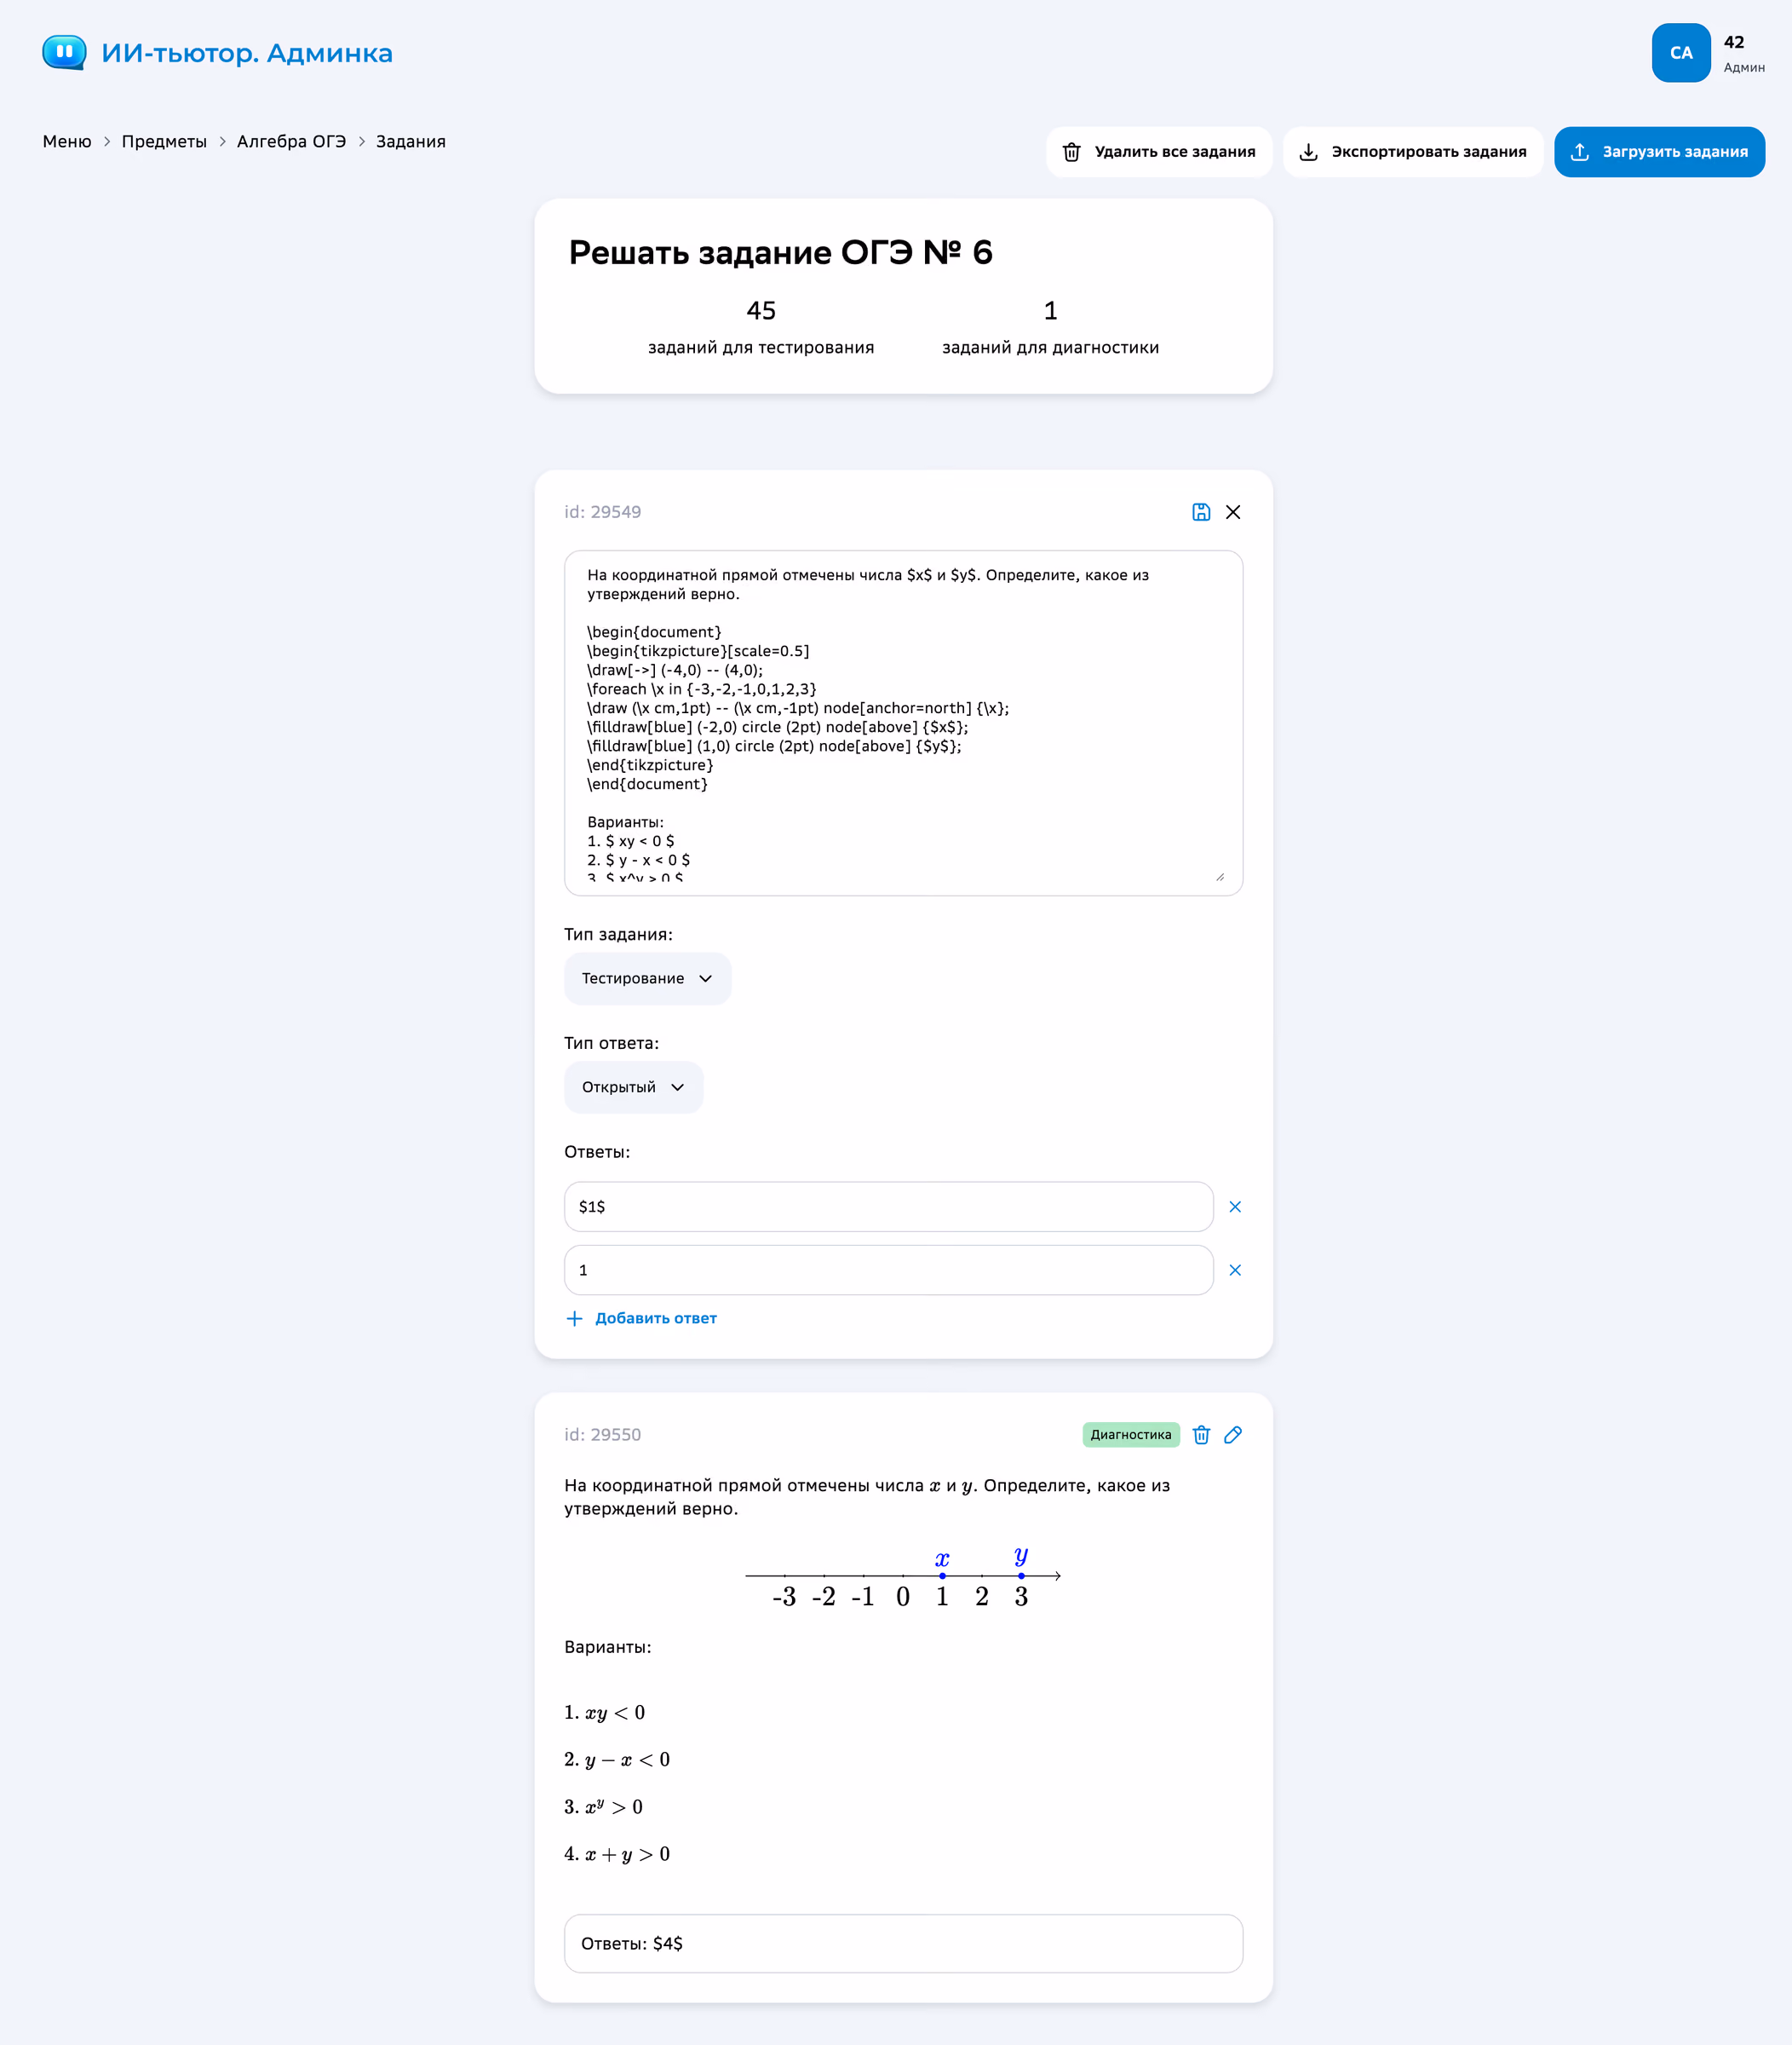Click the ИИ-тьютор. Админка title
1792x2045 pixels.
click(247, 53)
